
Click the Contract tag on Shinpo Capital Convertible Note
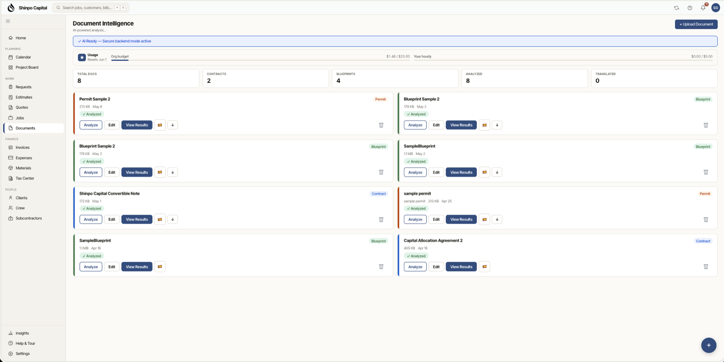coord(379,194)
